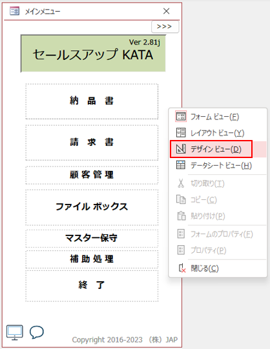Open プロパティ(P) menu entry
The width and height of the screenshot is (270, 349).
[x=218, y=250]
